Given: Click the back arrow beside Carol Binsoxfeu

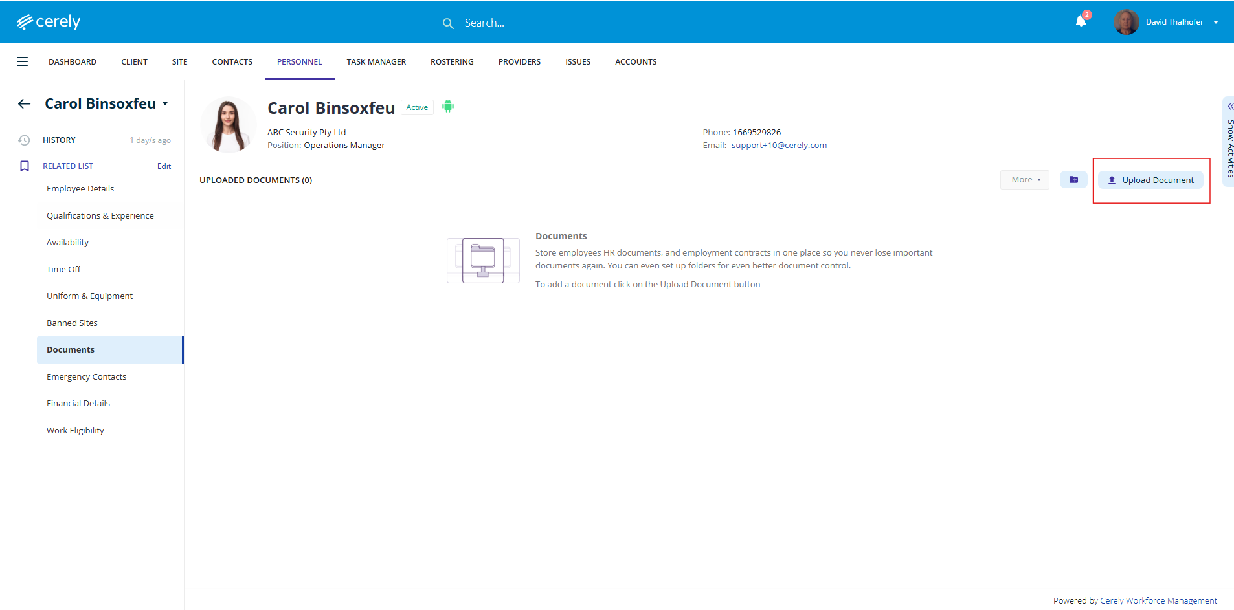Looking at the screenshot, I should (x=25, y=104).
